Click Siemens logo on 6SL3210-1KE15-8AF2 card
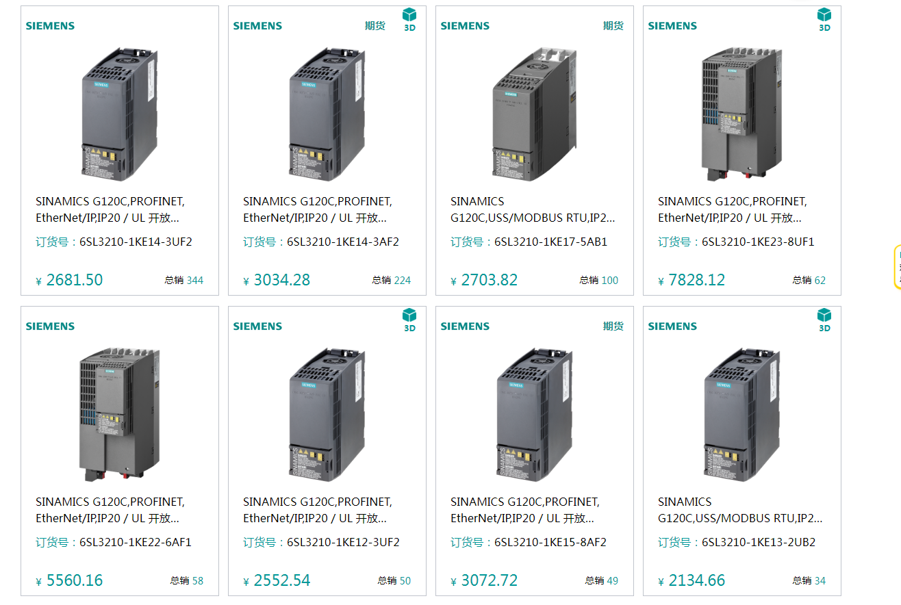The height and width of the screenshot is (605, 901). (465, 326)
